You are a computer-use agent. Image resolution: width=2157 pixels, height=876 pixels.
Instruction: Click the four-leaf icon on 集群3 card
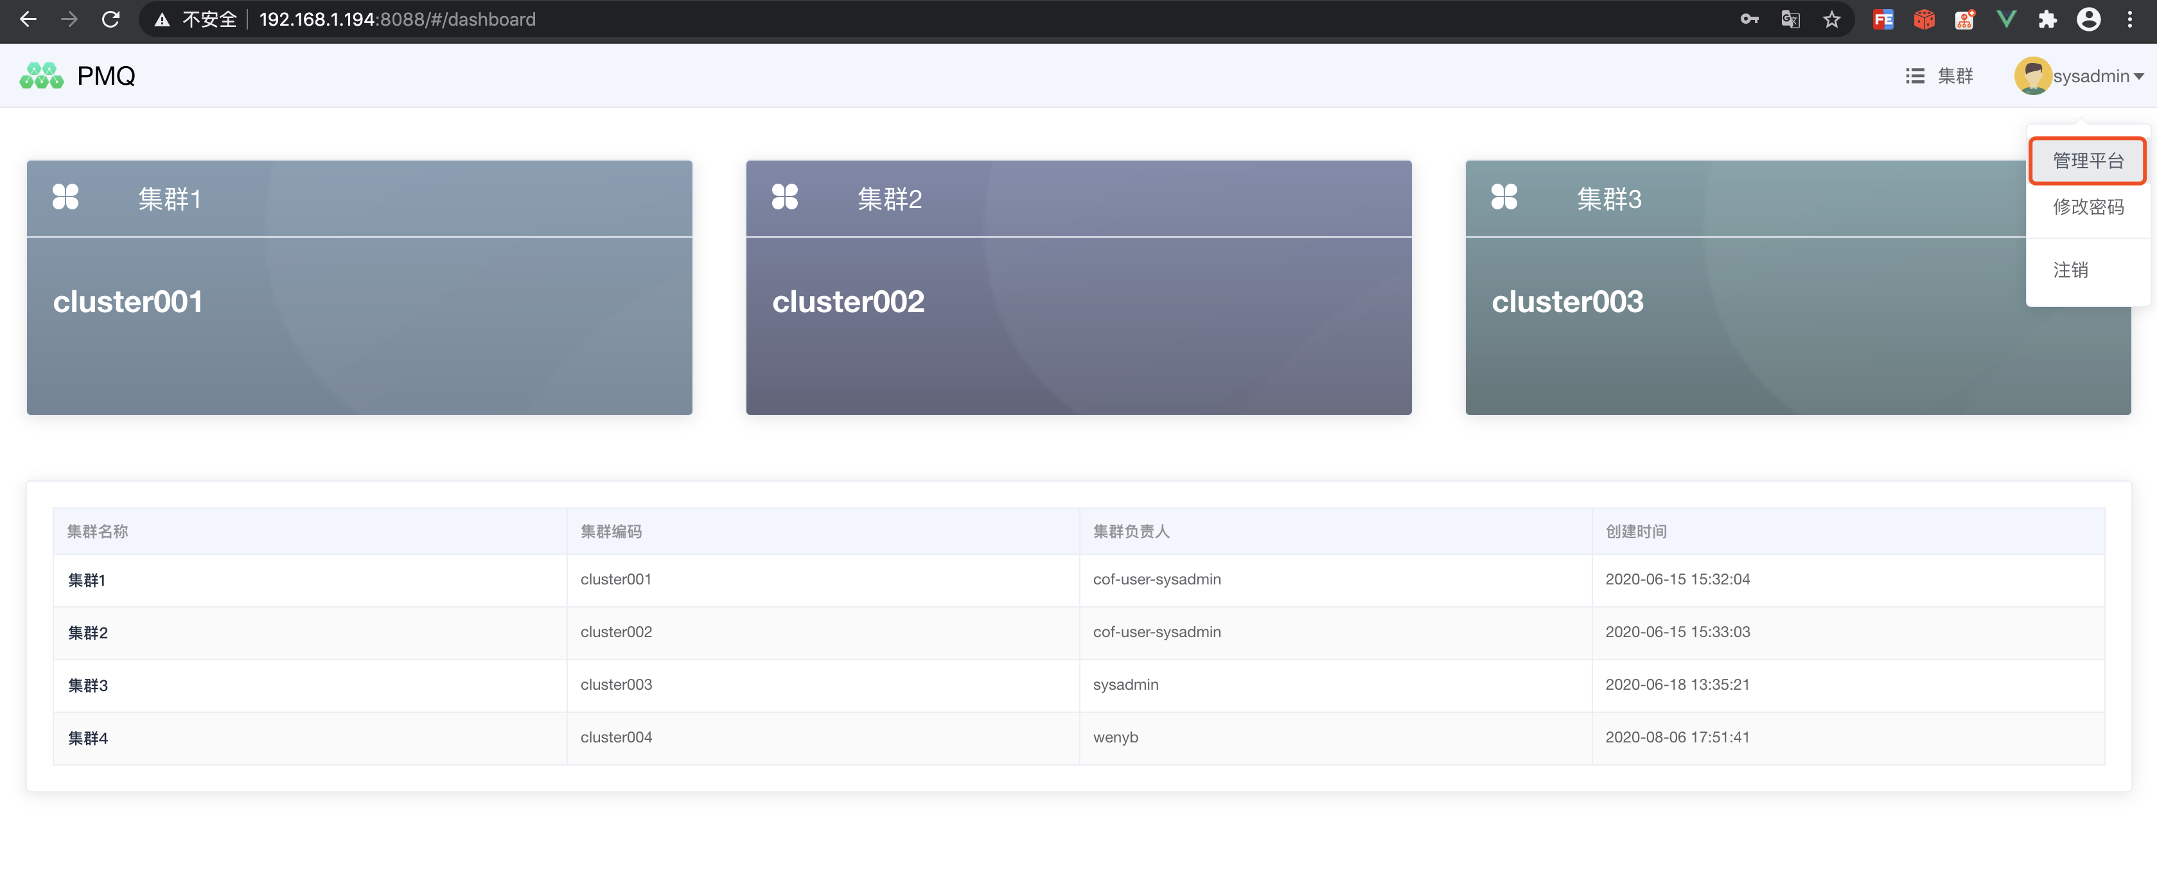point(1504,197)
